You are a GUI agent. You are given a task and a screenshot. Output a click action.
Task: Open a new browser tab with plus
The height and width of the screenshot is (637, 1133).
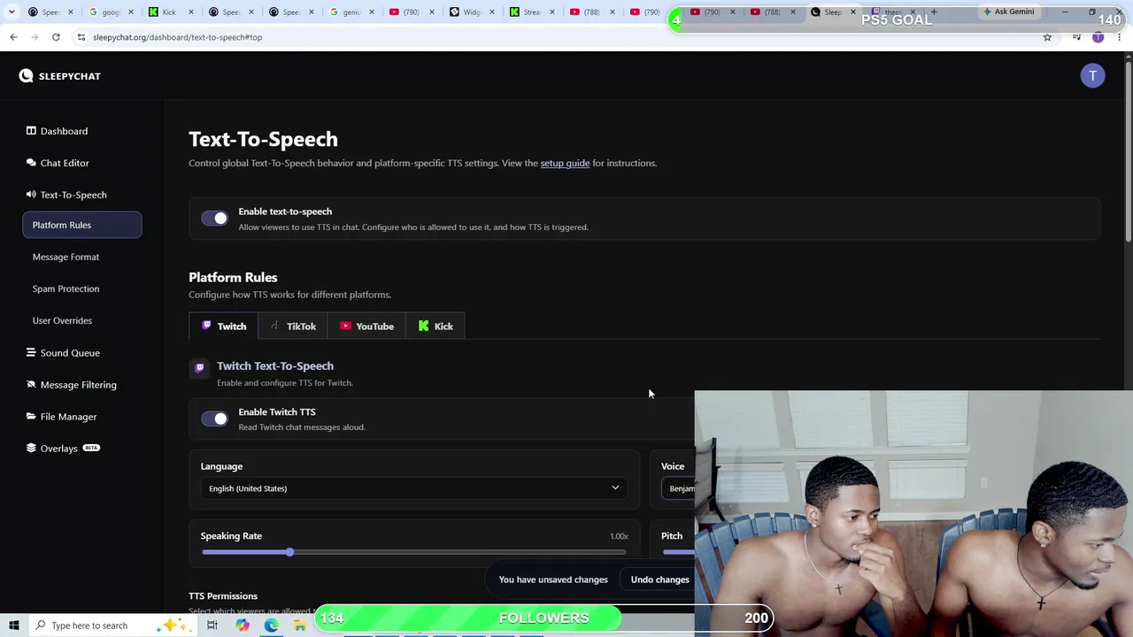933,12
